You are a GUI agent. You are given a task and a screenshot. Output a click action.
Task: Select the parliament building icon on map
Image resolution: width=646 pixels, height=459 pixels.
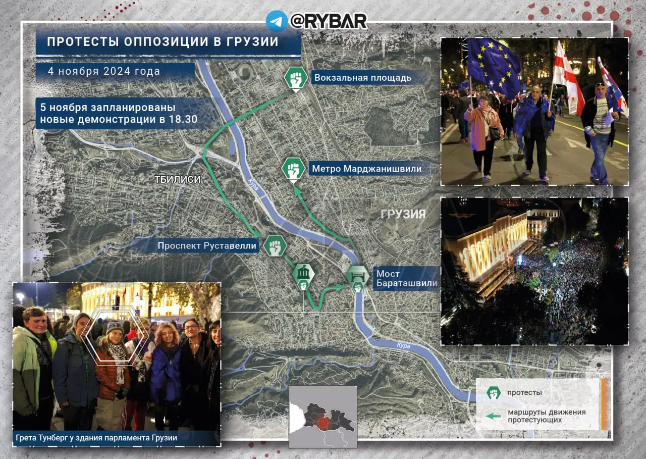click(303, 275)
